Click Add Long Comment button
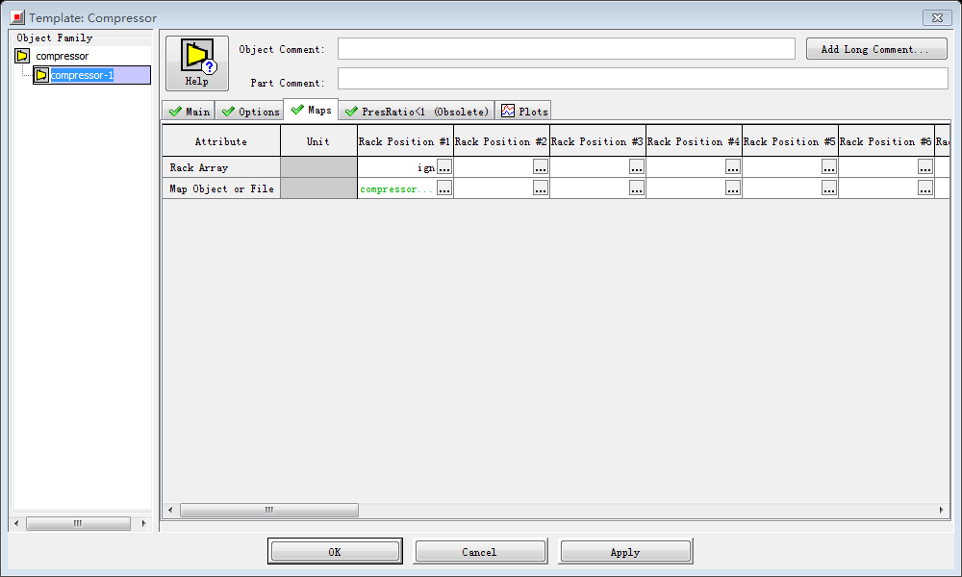962x577 pixels. click(x=875, y=49)
